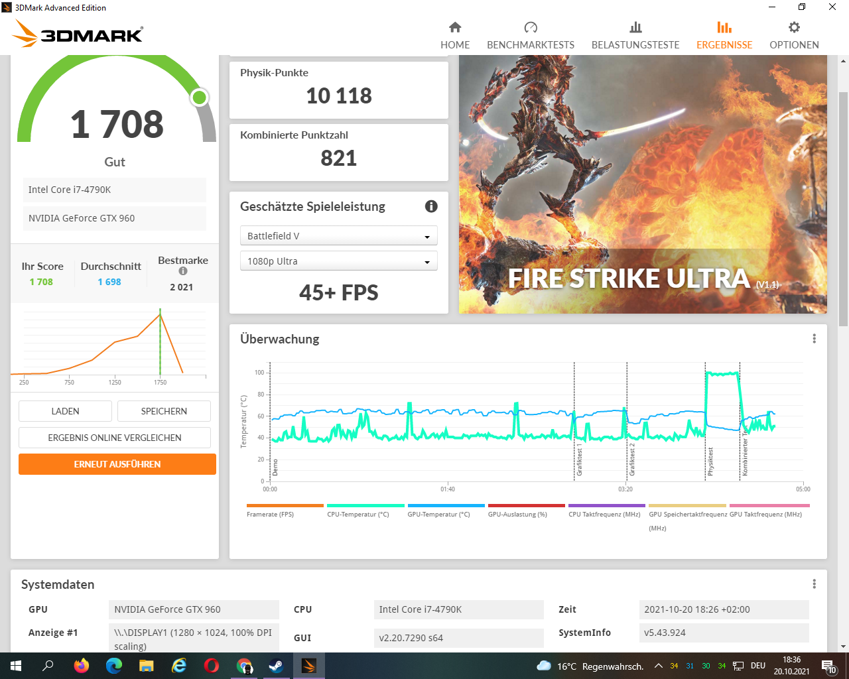The height and width of the screenshot is (679, 849).
Task: Click the SPEICHERN button
Action: point(164,411)
